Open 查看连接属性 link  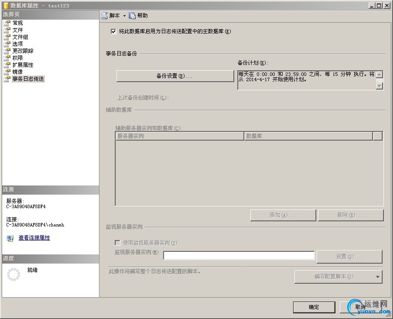(34, 238)
